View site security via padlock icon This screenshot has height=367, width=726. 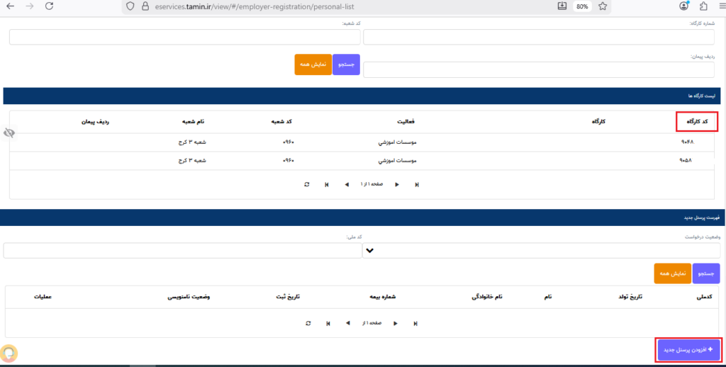click(x=145, y=6)
